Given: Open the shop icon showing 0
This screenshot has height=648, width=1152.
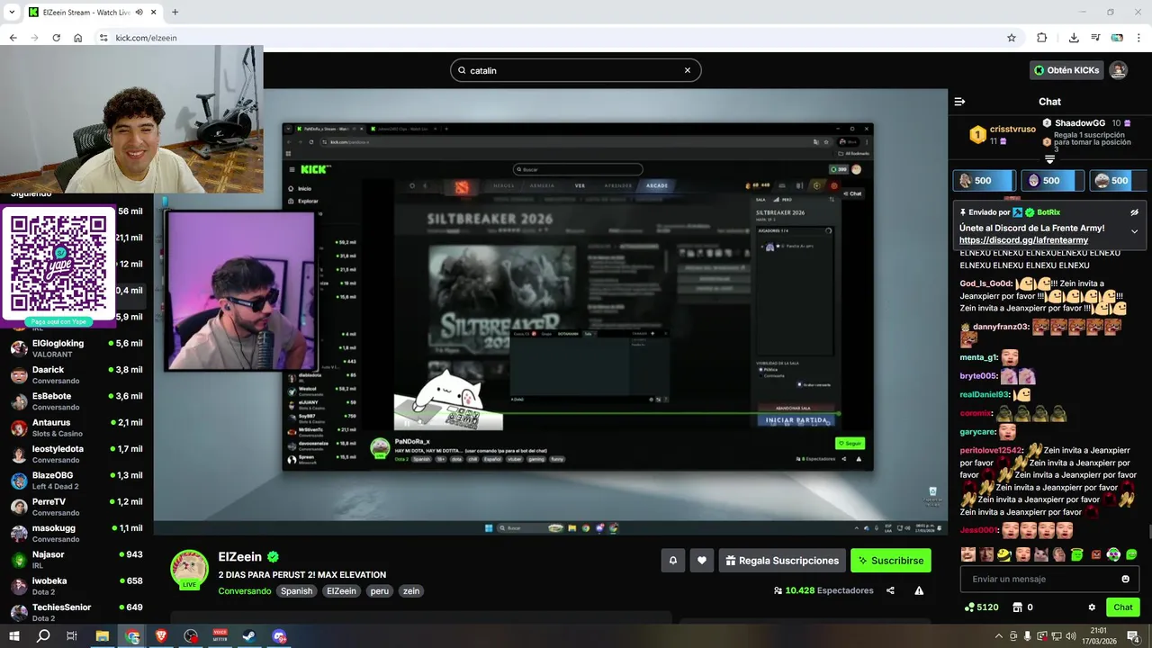Looking at the screenshot, I should (x=1022, y=607).
